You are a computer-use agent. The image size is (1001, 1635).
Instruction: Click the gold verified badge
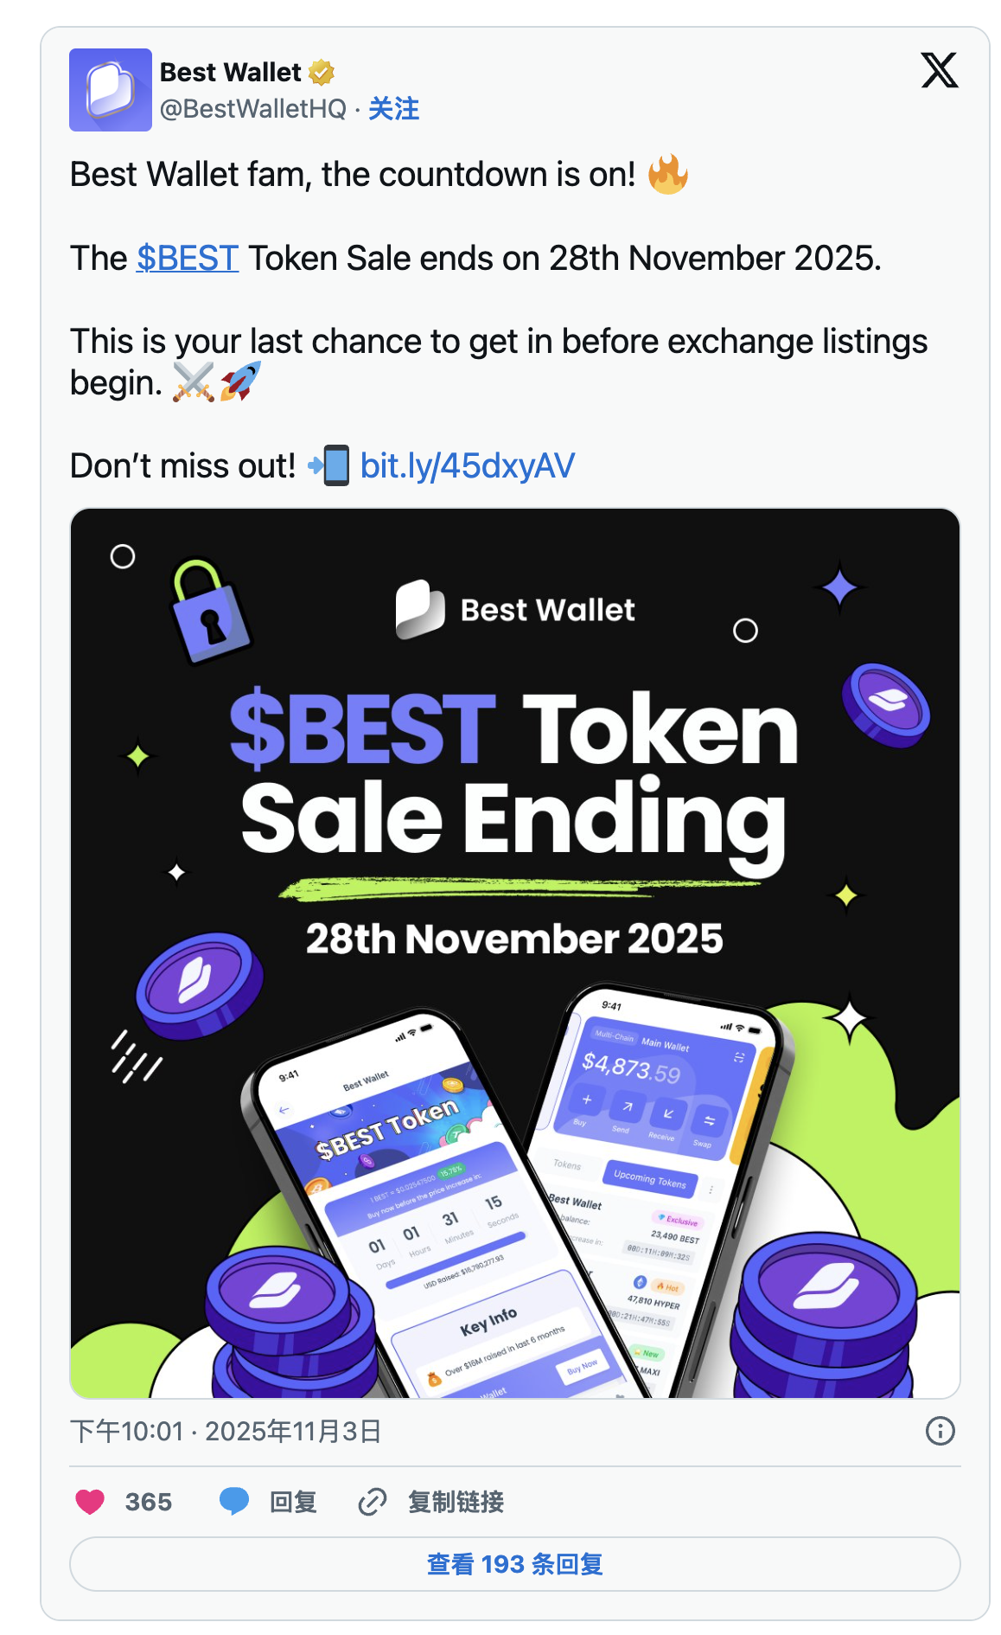(322, 73)
